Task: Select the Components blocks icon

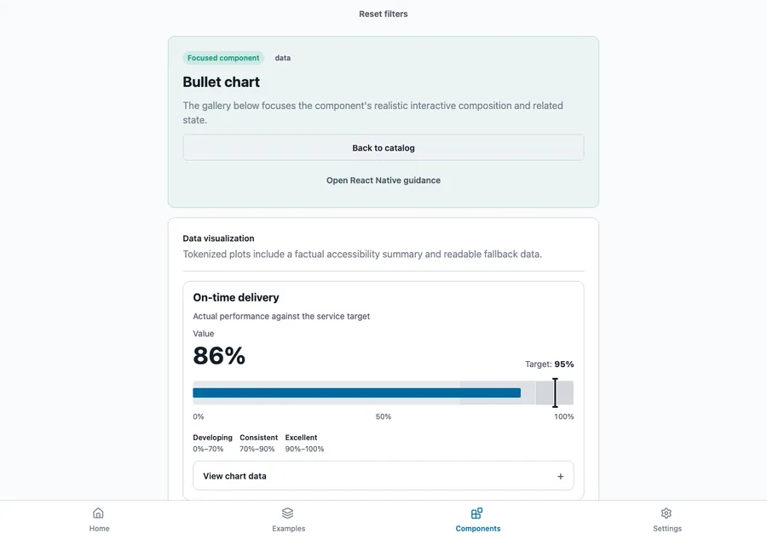Action: [x=477, y=513]
